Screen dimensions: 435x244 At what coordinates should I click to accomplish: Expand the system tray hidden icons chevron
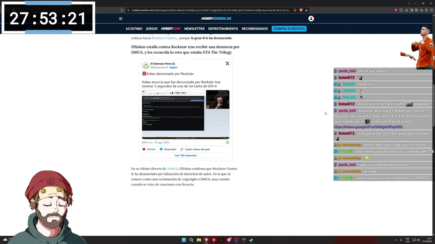(396, 240)
